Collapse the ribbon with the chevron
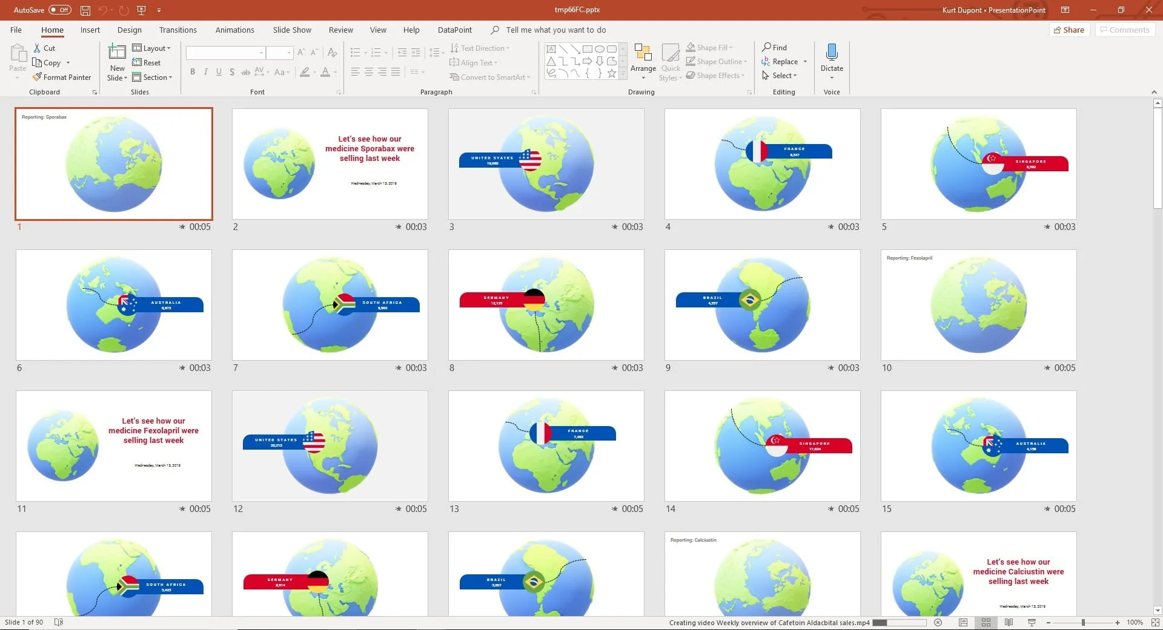The image size is (1163, 630). click(x=1154, y=92)
